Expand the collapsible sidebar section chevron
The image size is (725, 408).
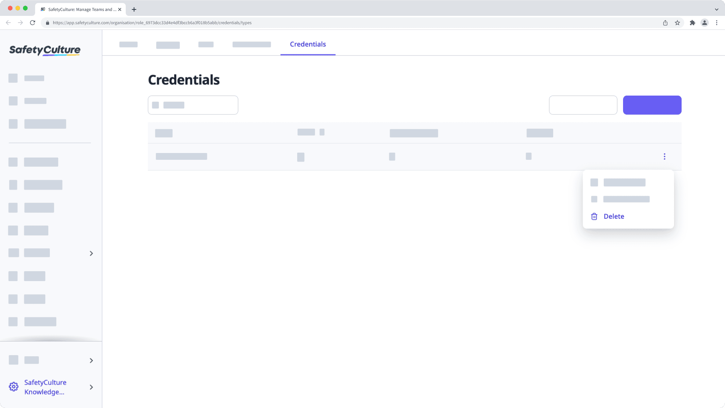[x=91, y=253]
